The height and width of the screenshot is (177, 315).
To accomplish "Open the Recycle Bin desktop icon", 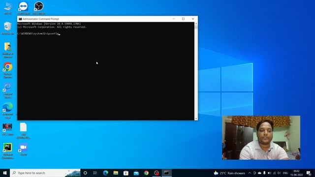I will pos(8,28).
